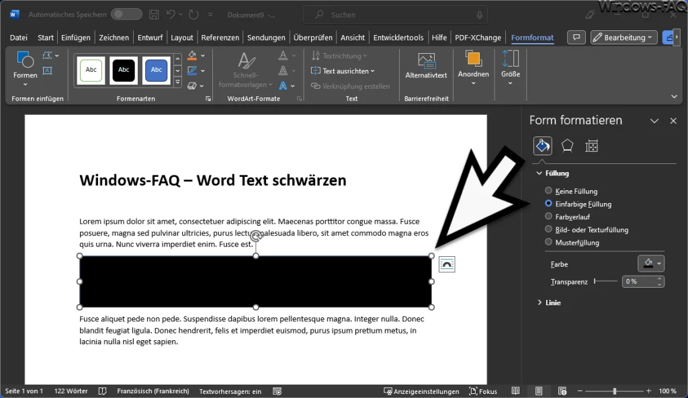Viewport: 688px width, 398px height.
Task: Expand the shape styles gallery more arrow
Action: click(x=177, y=82)
